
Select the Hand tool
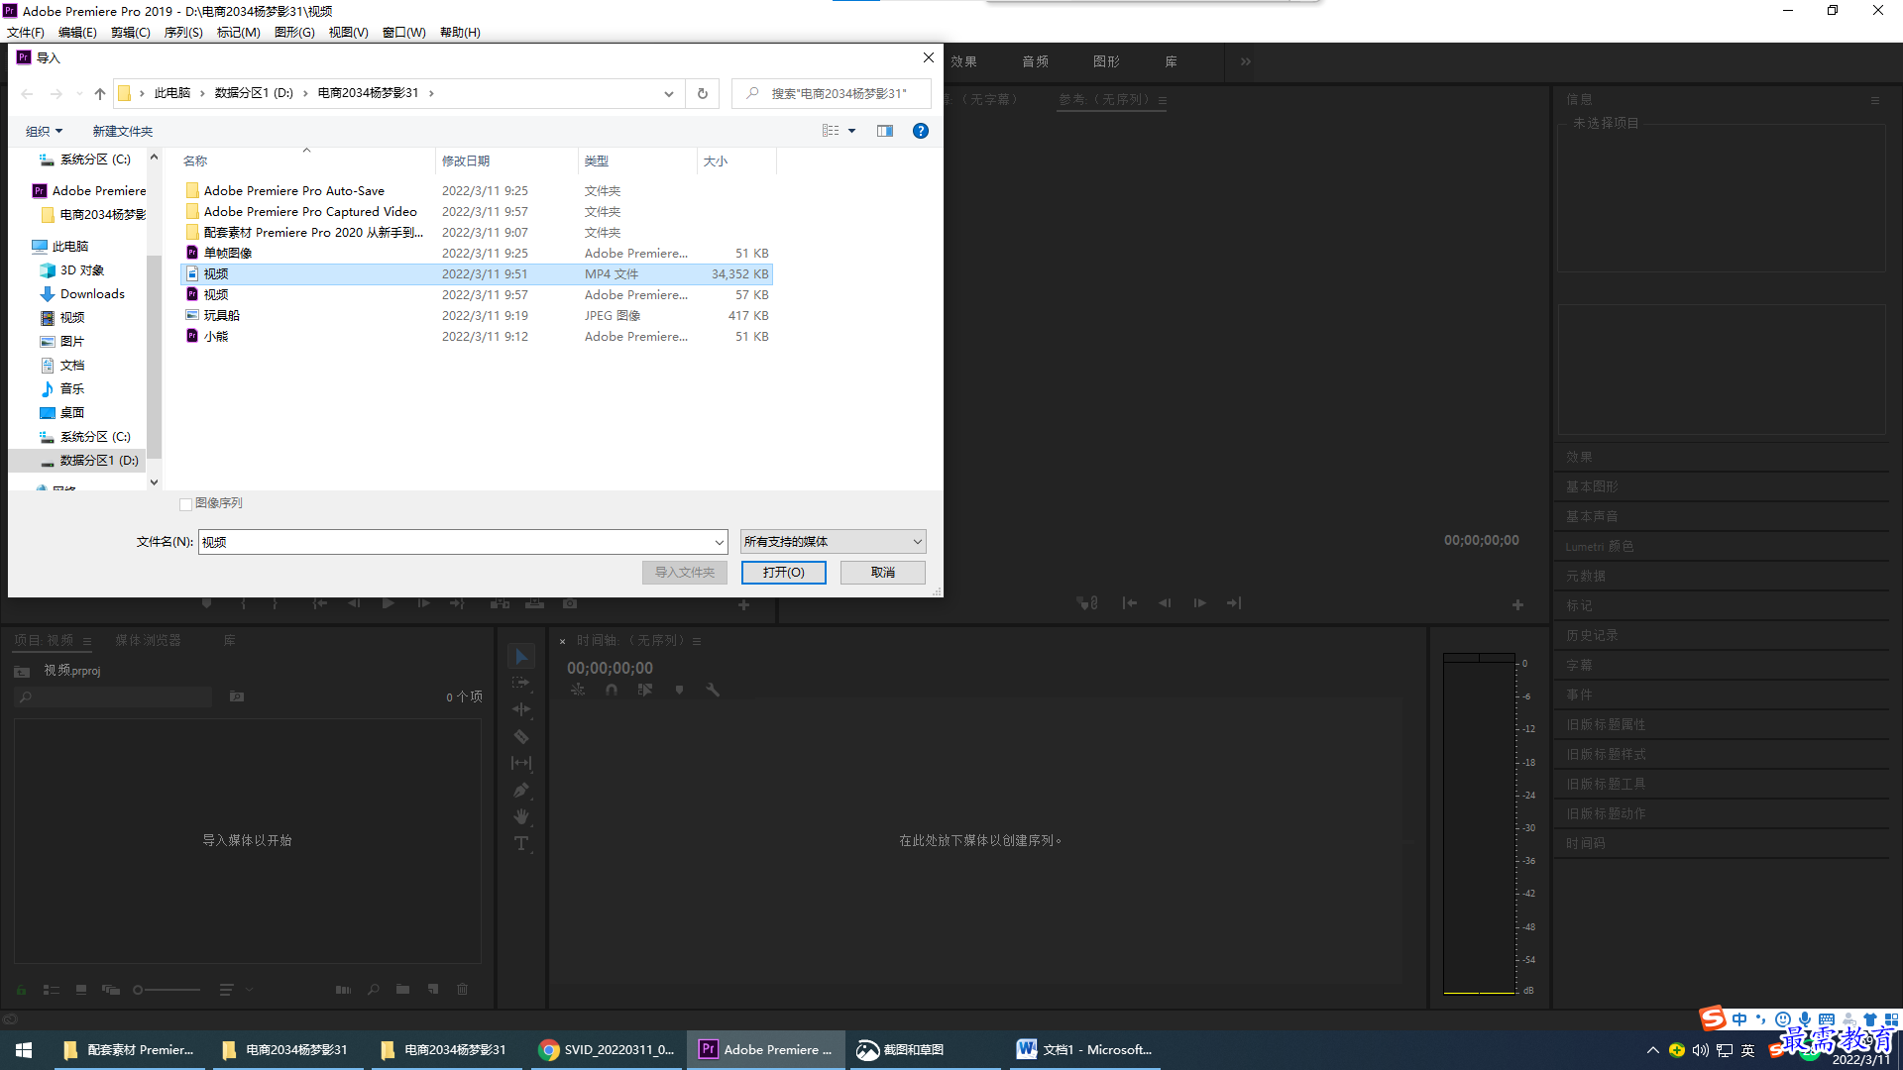521,816
